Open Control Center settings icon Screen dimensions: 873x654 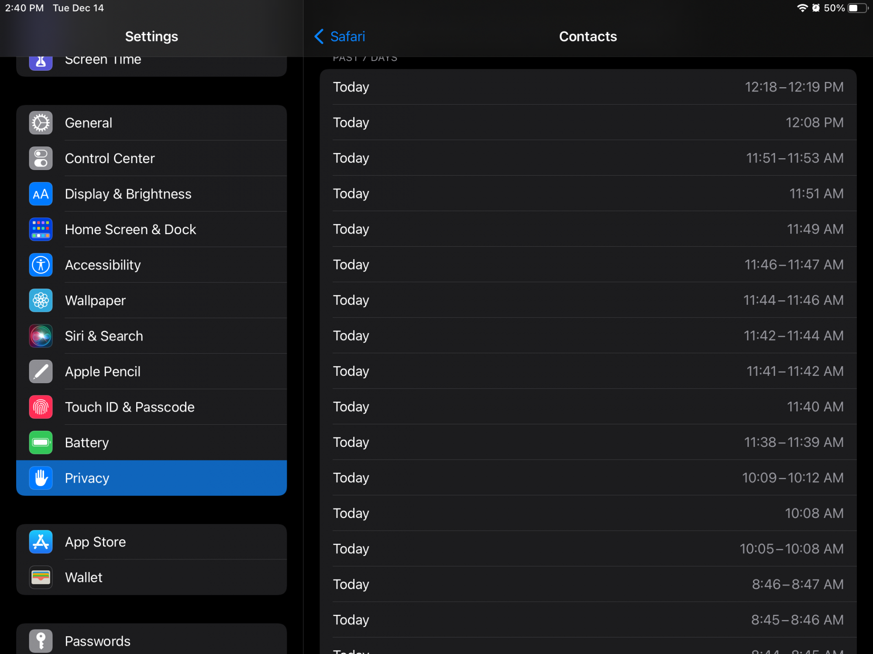click(x=41, y=158)
